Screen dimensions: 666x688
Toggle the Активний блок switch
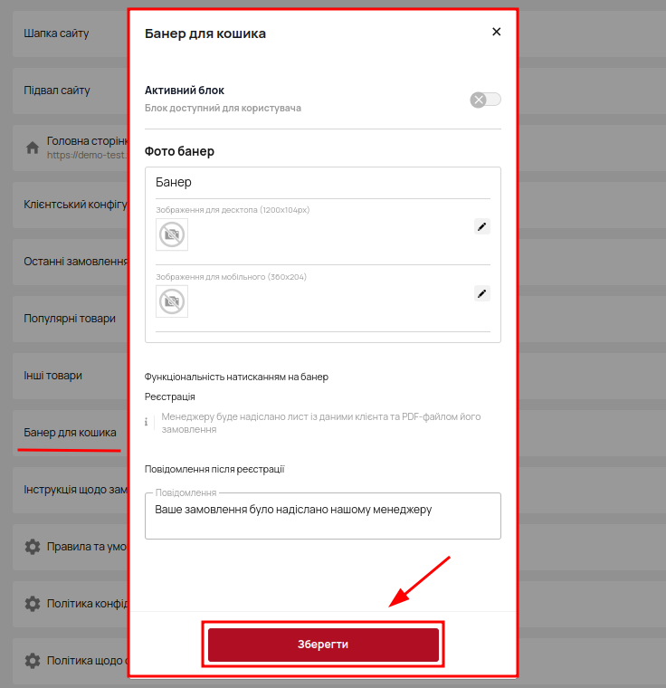[x=485, y=100]
